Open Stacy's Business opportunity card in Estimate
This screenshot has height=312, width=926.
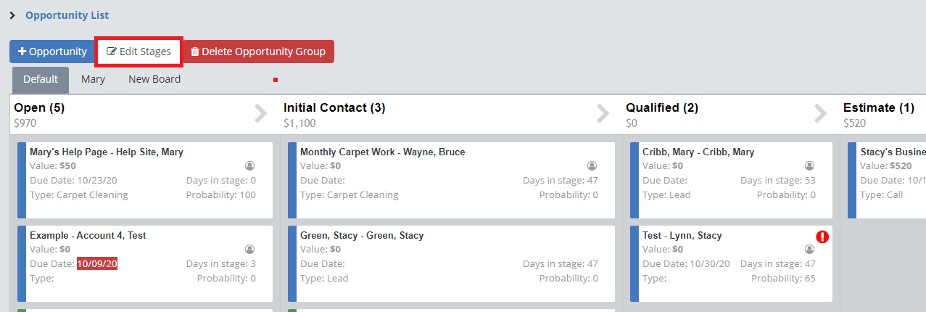pos(893,152)
